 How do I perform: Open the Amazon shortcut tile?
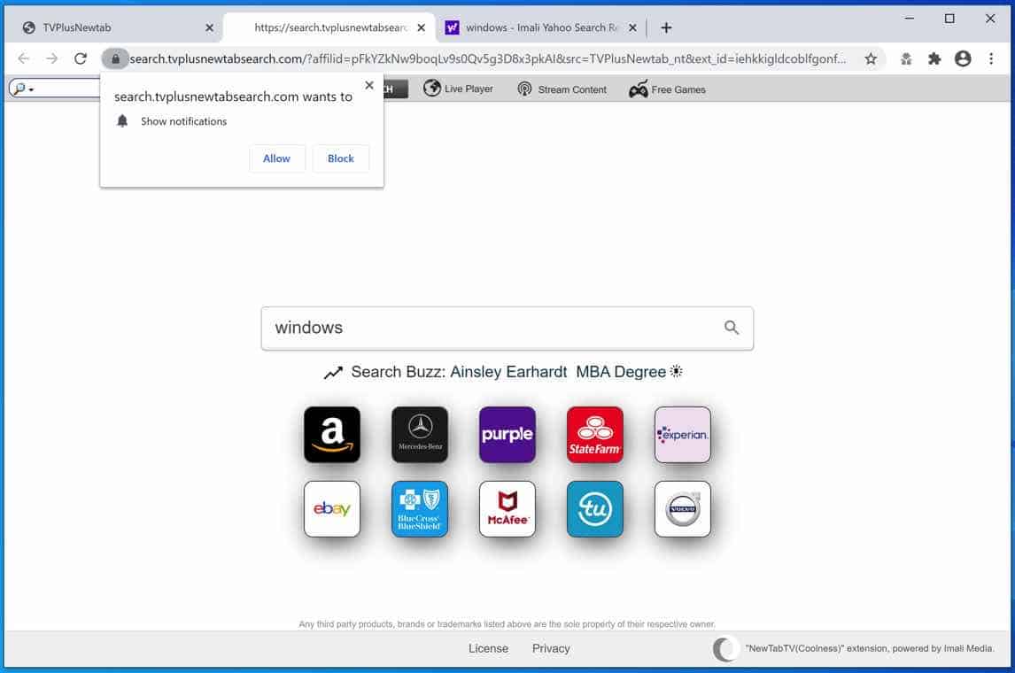click(x=332, y=434)
